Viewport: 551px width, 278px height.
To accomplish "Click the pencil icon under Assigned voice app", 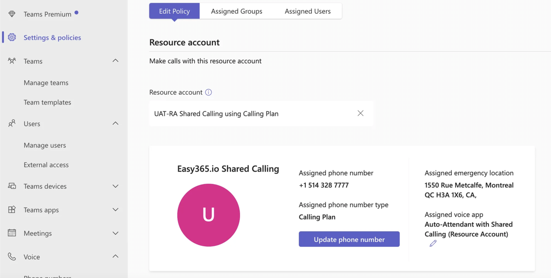I will click(x=433, y=243).
